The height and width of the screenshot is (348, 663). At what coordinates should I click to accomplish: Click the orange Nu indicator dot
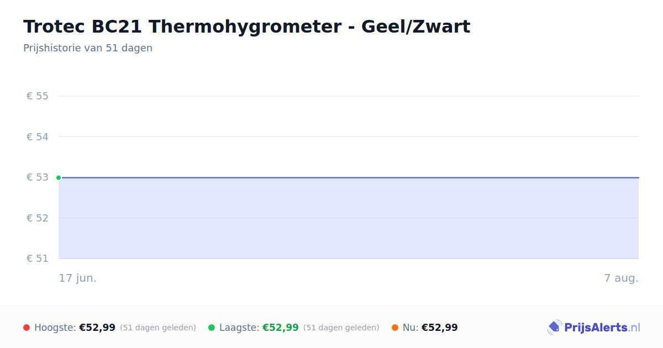click(395, 328)
